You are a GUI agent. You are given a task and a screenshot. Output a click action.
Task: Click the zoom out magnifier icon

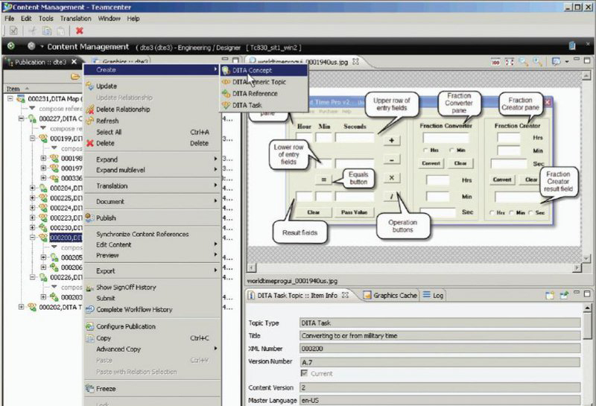[524, 62]
